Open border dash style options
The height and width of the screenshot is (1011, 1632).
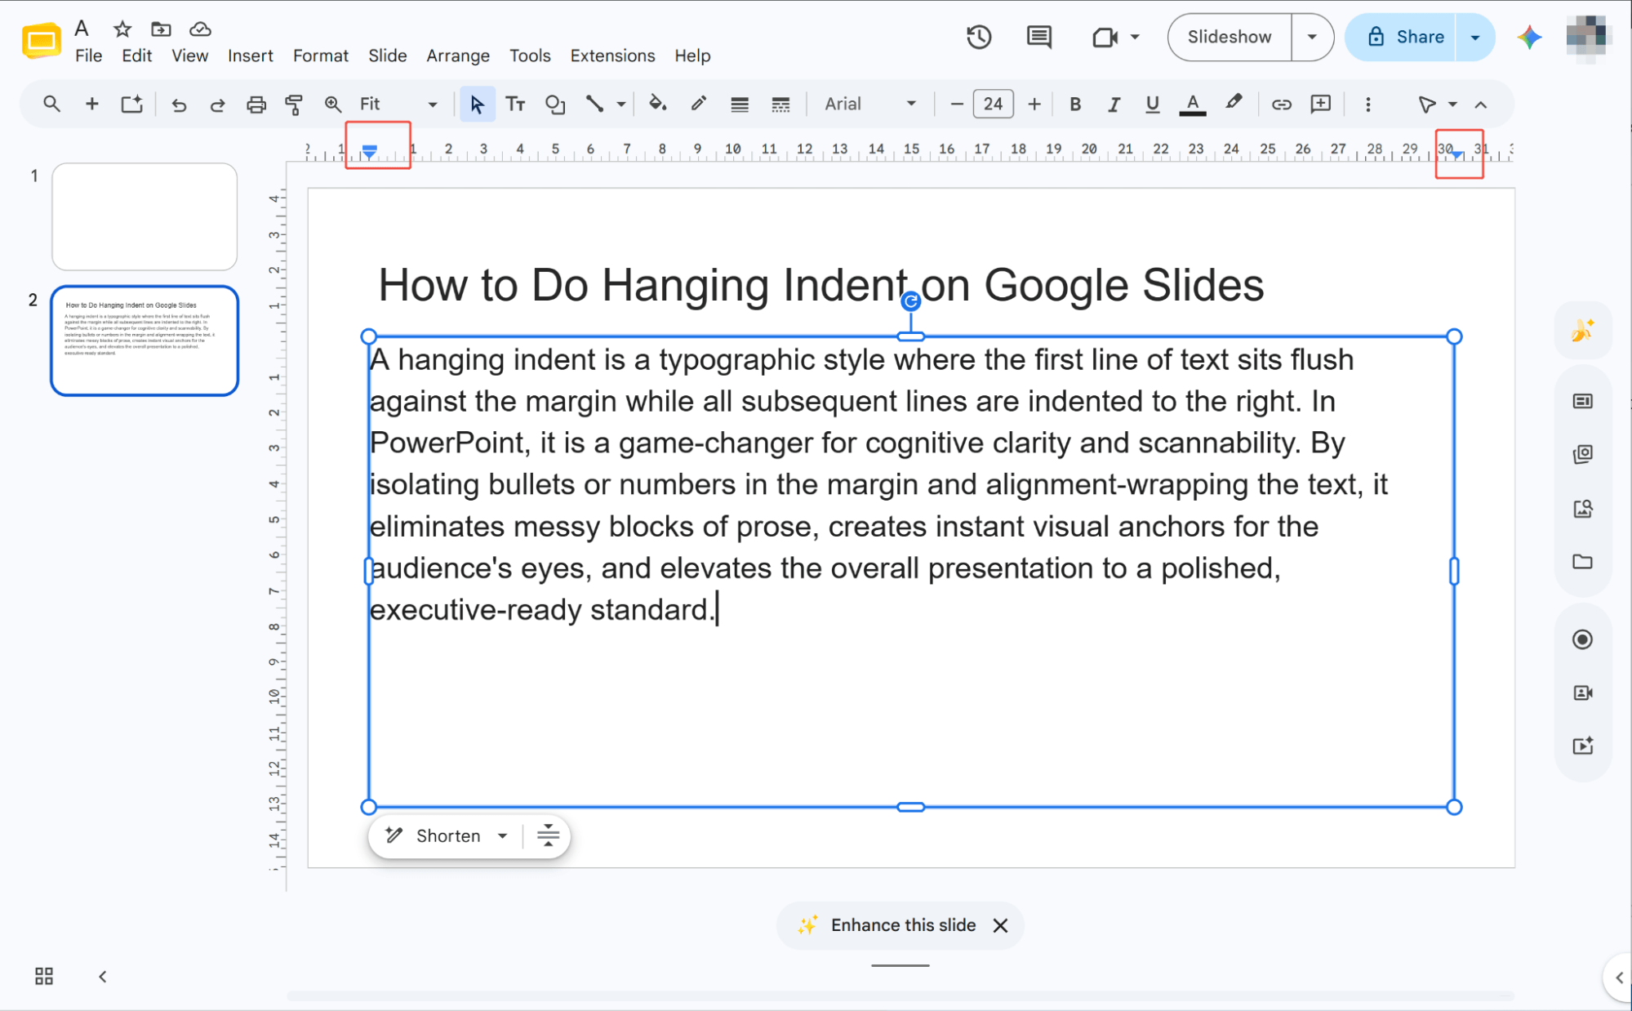tap(780, 104)
